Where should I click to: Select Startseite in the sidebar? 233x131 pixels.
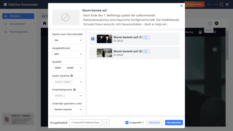pyautogui.click(x=18, y=16)
